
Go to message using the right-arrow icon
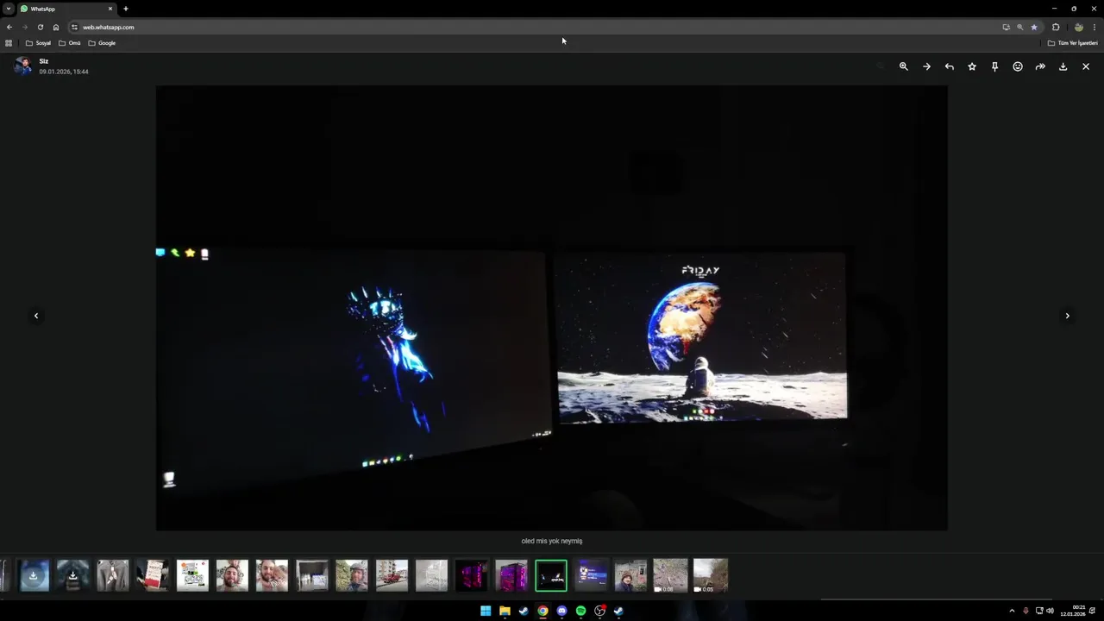926,66
